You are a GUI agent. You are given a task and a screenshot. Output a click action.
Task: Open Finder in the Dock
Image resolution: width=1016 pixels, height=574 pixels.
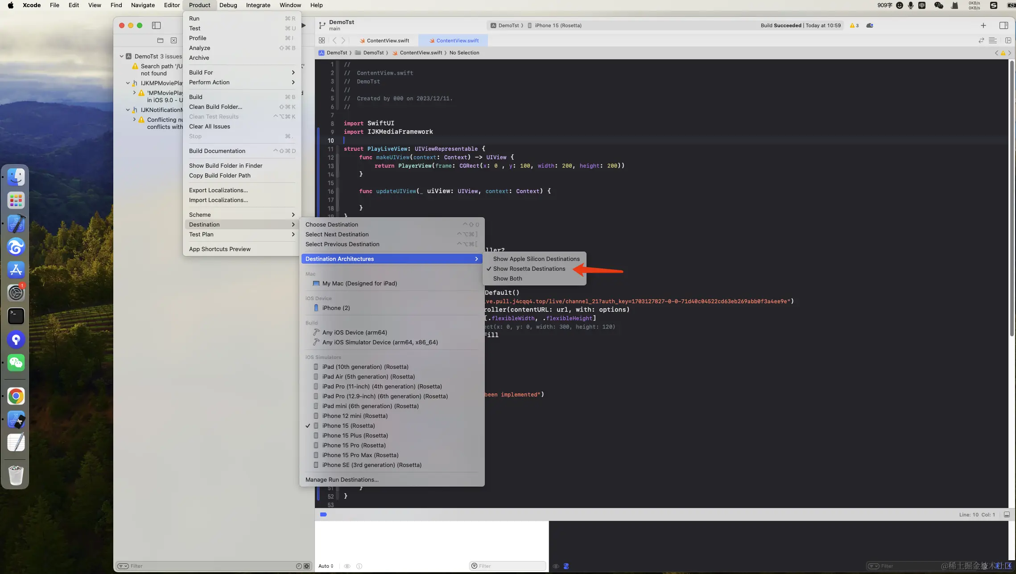16,177
